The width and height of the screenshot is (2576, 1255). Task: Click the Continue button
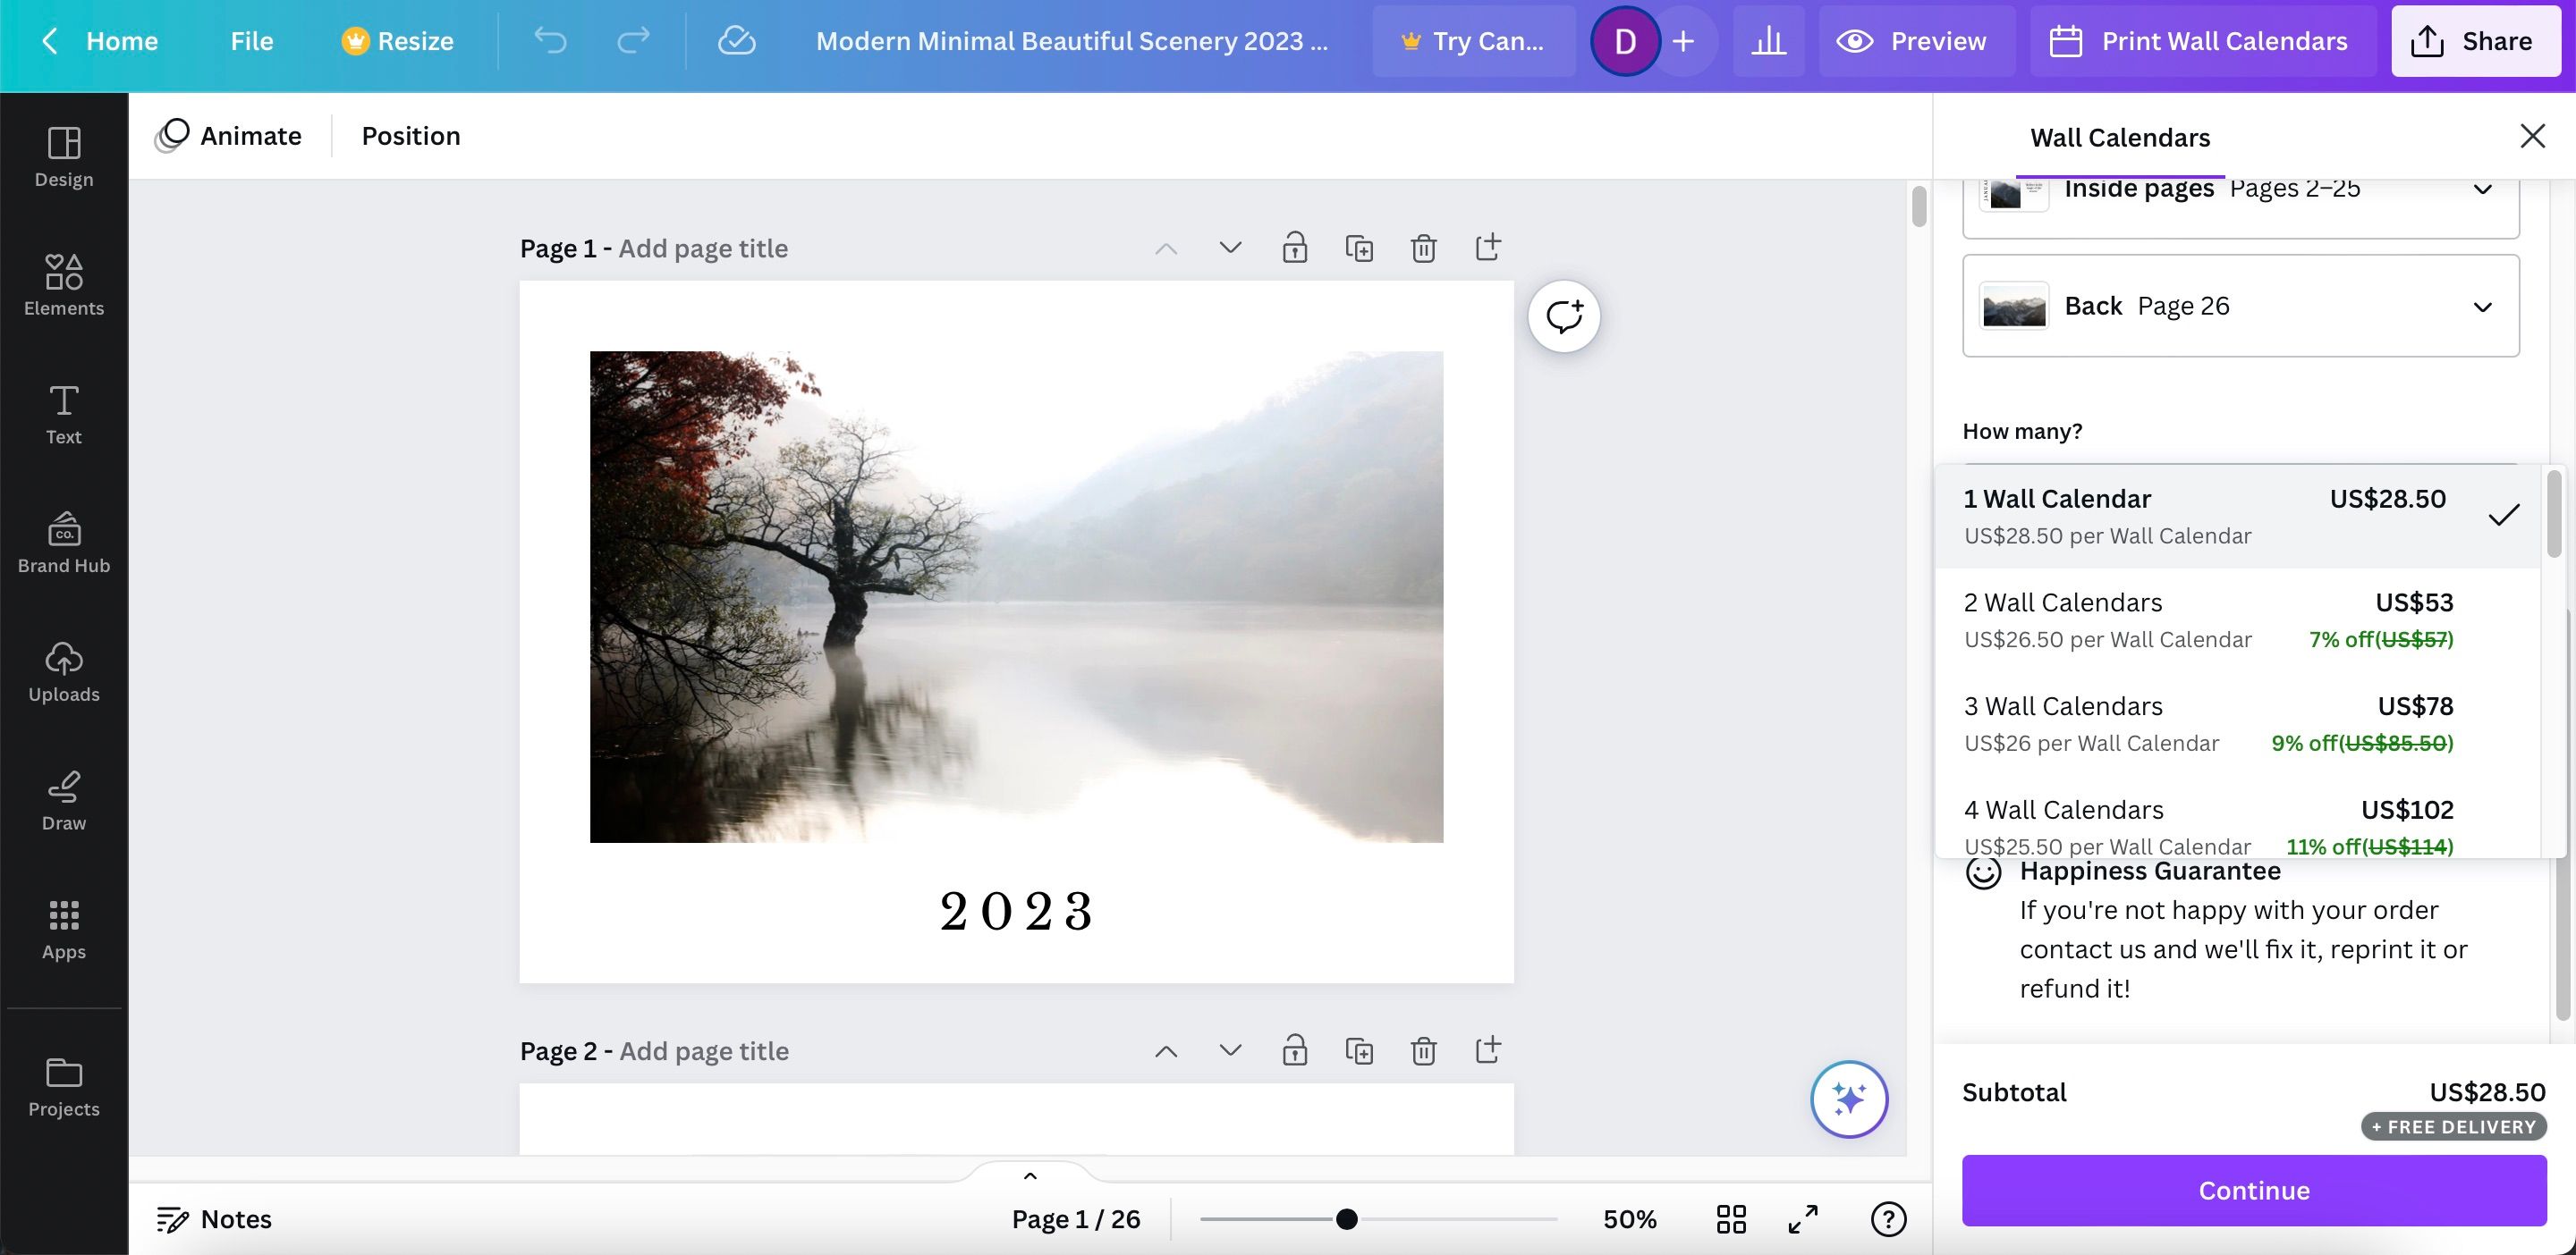coord(2253,1190)
